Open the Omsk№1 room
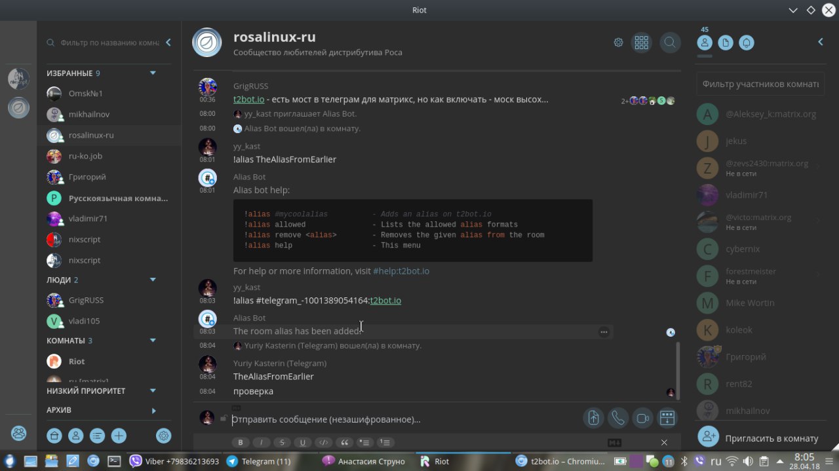Viewport: 839px width, 471px height. tap(109, 94)
